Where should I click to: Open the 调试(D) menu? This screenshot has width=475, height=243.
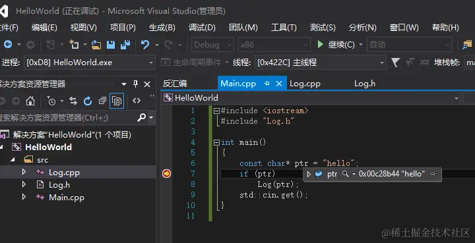[x=202, y=28]
